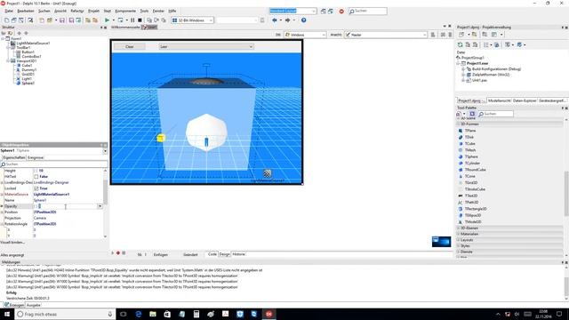Open the Willkommensseite tab
The height and width of the screenshot is (320, 569).
[125, 28]
